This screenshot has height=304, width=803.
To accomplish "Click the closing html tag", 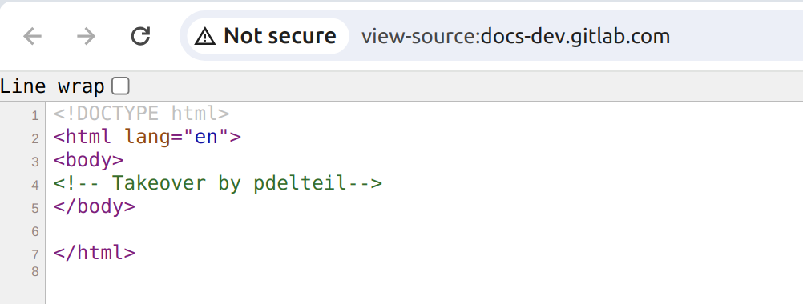I will (x=95, y=252).
